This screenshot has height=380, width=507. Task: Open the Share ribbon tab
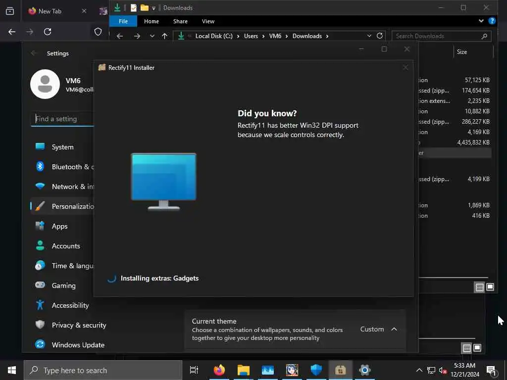pos(180,21)
